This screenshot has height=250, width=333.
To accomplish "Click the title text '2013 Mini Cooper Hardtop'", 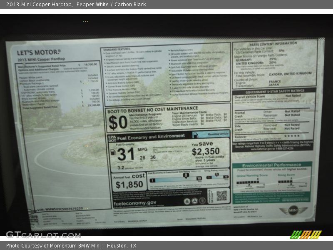I will coord(39,5).
